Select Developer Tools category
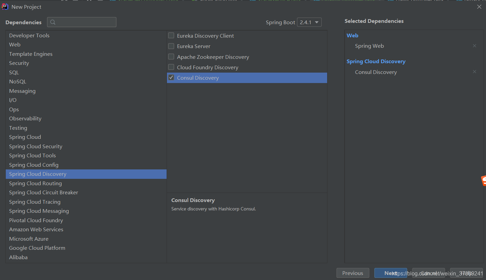The width and height of the screenshot is (486, 280). [86, 35]
